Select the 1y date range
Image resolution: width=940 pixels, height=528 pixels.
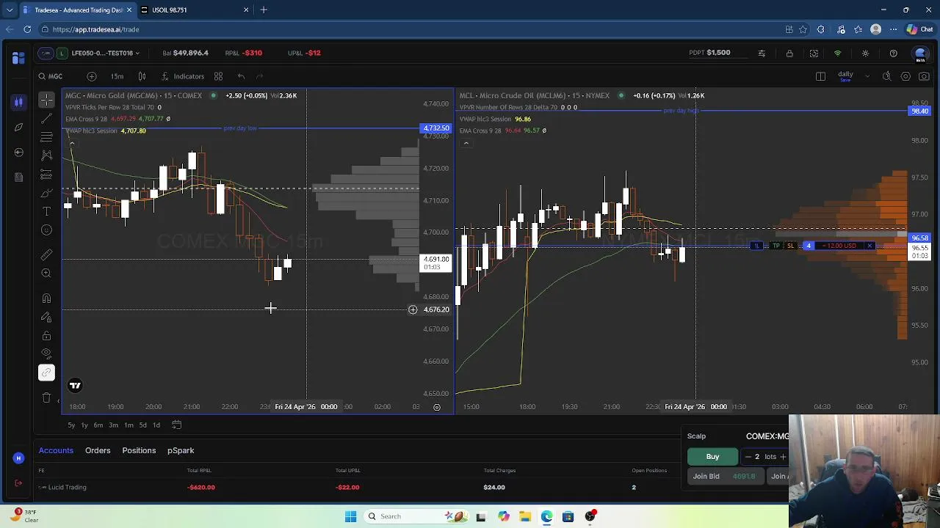(84, 425)
